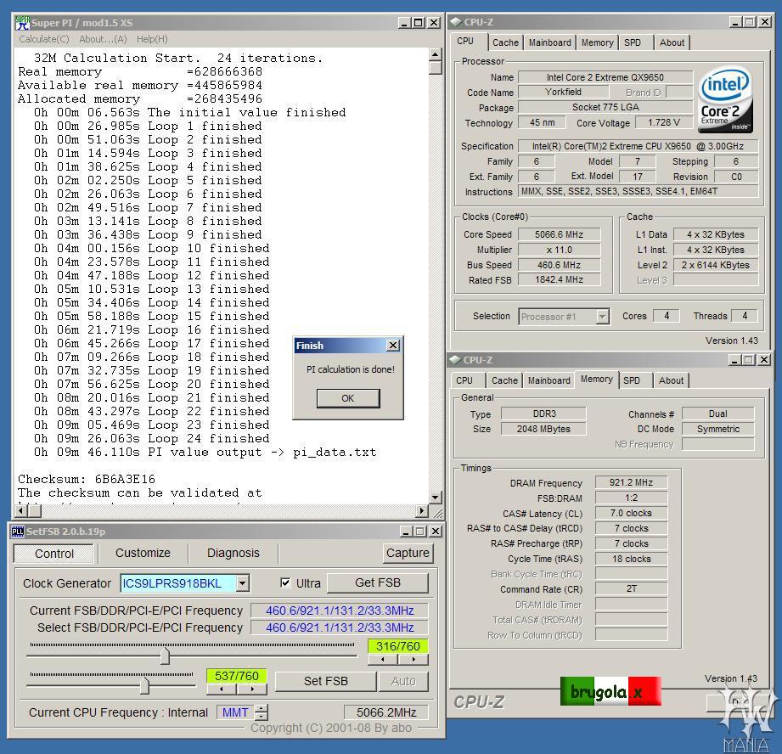Select CPU tab in lower CPU-Z window
782x754 pixels.
[464, 380]
